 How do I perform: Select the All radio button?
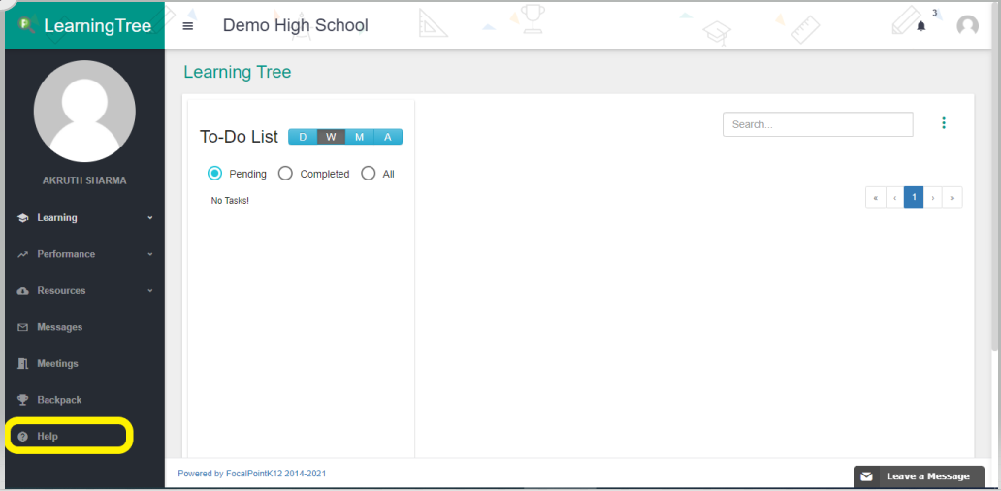pos(368,174)
